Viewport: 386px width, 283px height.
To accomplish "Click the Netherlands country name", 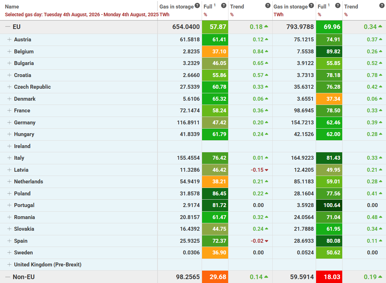I will pyautogui.click(x=29, y=182).
